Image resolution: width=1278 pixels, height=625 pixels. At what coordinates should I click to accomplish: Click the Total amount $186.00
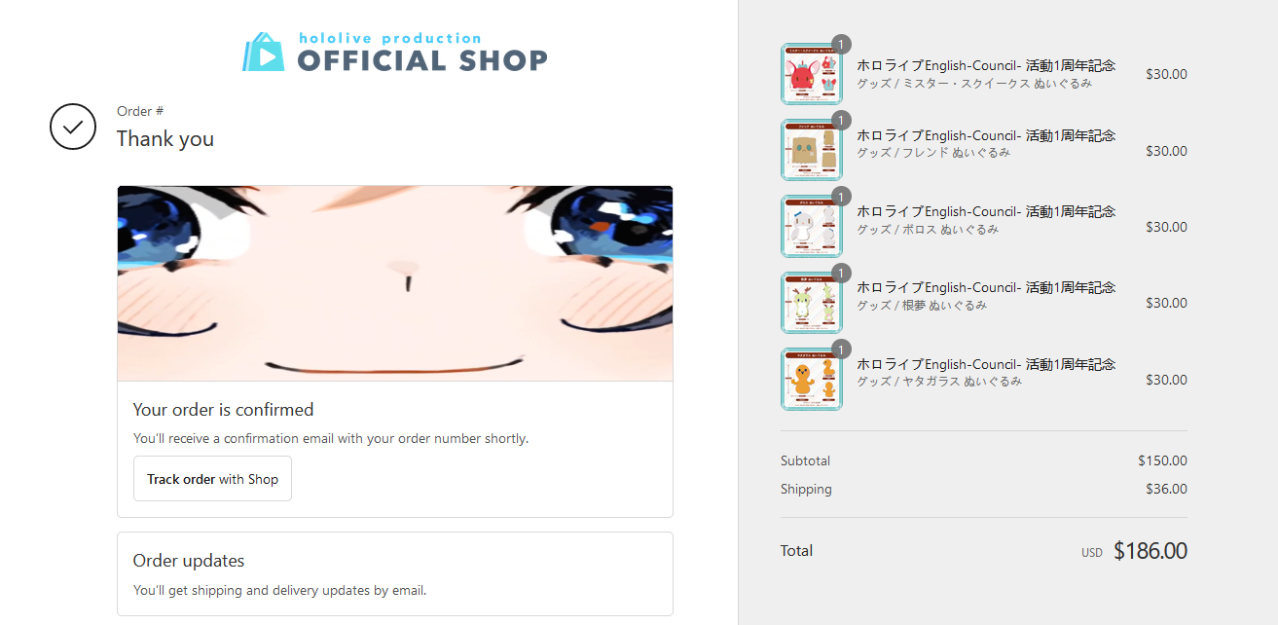point(1150,551)
